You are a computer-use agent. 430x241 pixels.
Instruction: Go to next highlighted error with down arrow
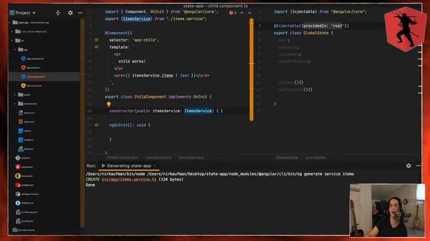click(249, 13)
